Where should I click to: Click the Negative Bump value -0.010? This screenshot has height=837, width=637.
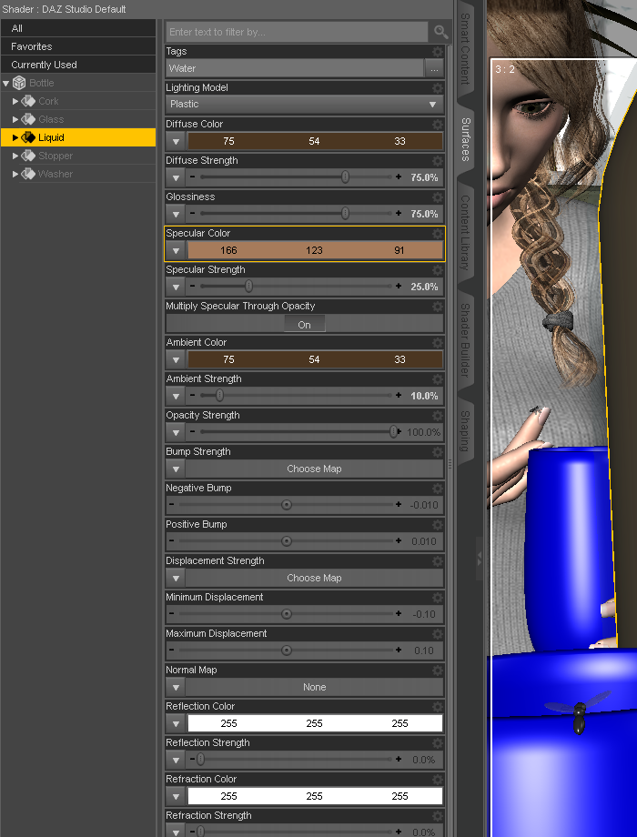tap(424, 505)
